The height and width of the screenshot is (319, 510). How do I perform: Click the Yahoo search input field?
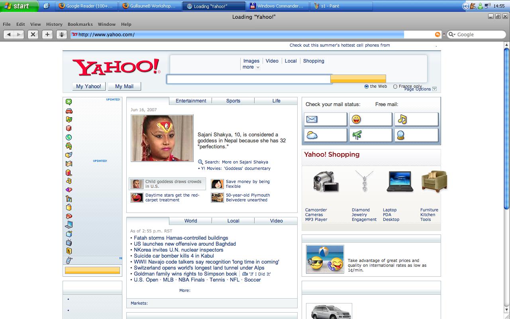click(x=249, y=79)
